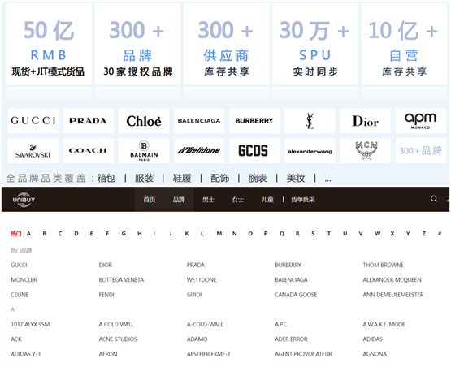Filter brands by the # symbol

pos(440,234)
